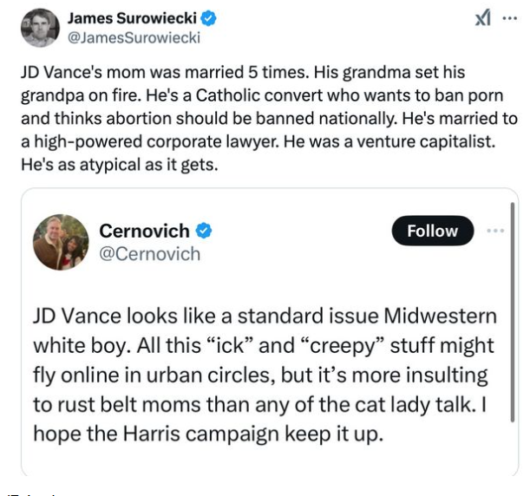Open the more options dots on the quoted tweet

pos(495,231)
